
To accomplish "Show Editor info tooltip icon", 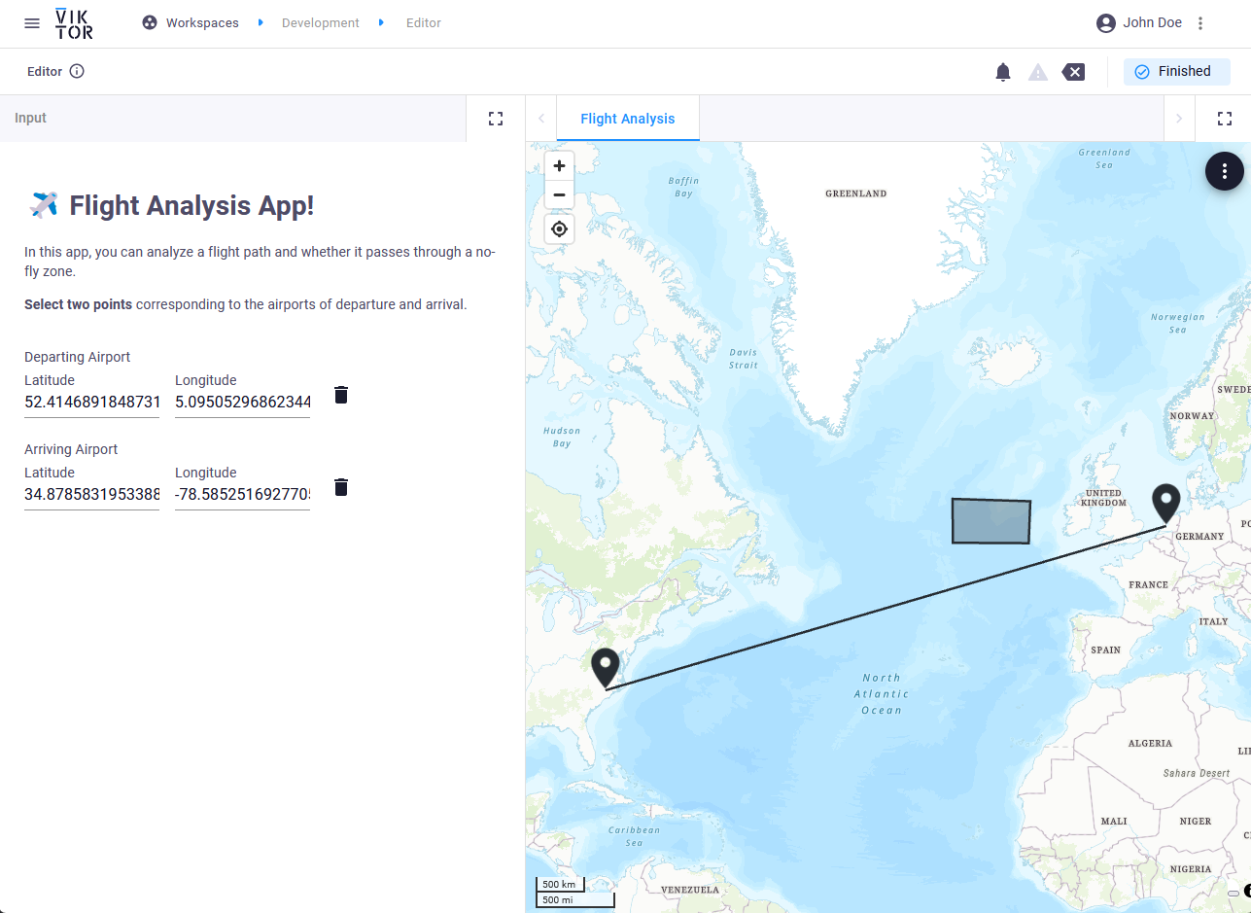I will 77,71.
